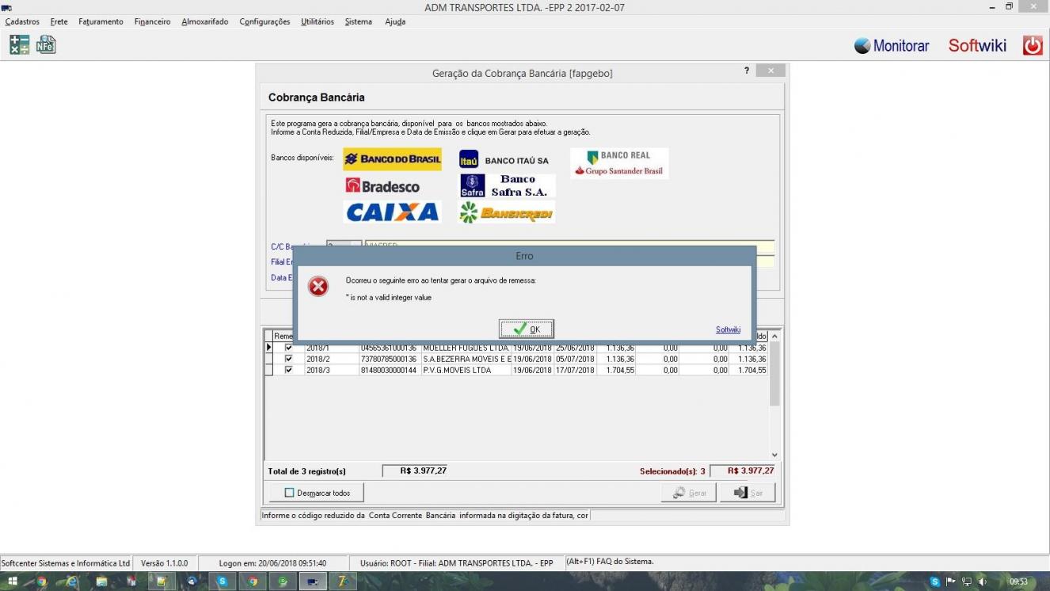The width and height of the screenshot is (1050, 591).
Task: Click the due date 17/07/2018 cell
Action: [575, 370]
